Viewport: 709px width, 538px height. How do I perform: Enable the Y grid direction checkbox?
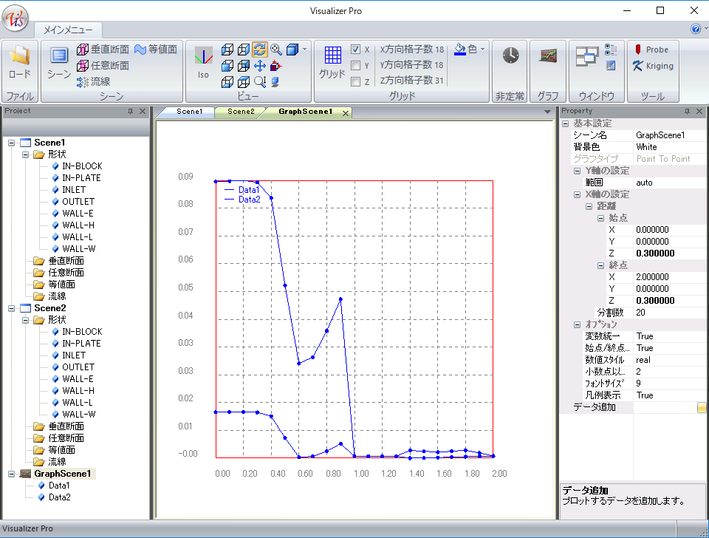[356, 66]
